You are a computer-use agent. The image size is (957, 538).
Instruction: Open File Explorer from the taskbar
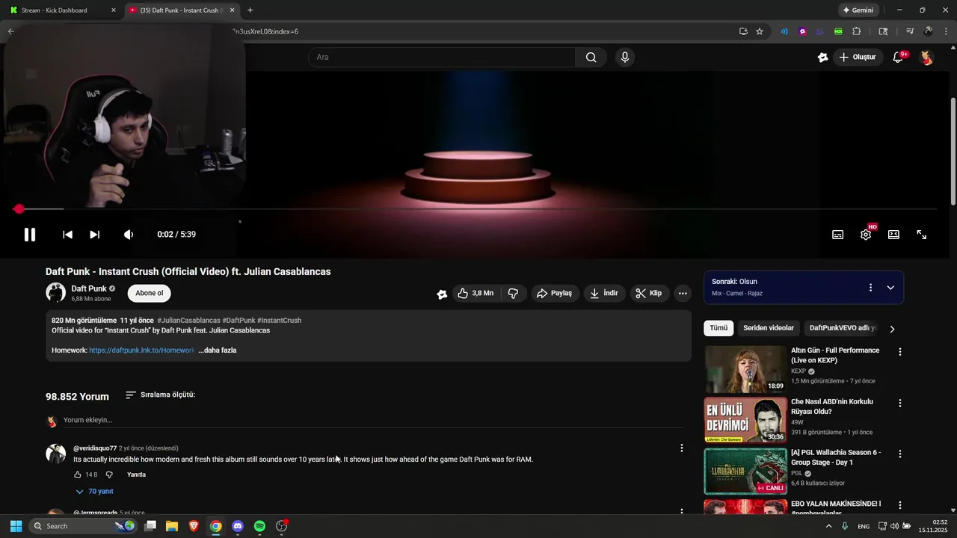click(x=171, y=526)
